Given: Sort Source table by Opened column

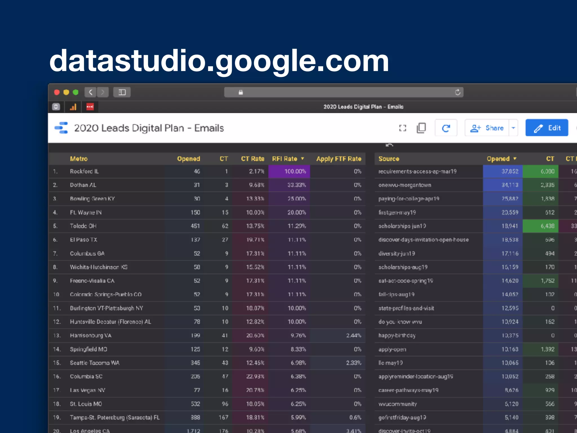Looking at the screenshot, I should [498, 159].
